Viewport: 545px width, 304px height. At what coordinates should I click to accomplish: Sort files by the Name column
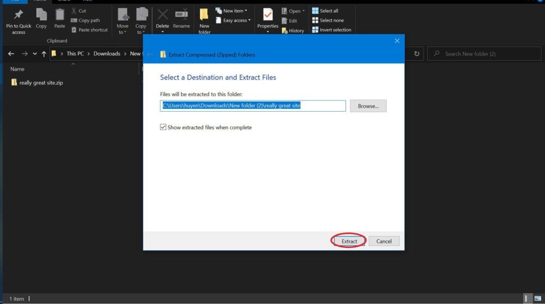(18, 69)
